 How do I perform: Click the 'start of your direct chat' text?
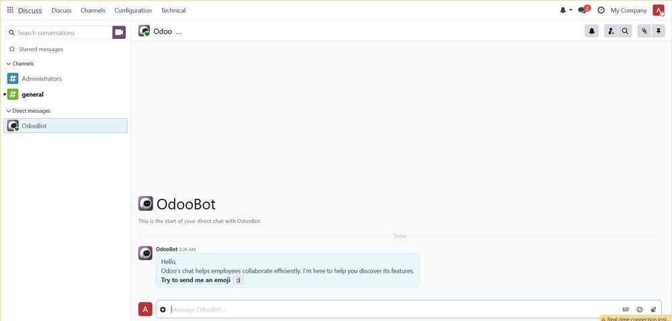200,222
